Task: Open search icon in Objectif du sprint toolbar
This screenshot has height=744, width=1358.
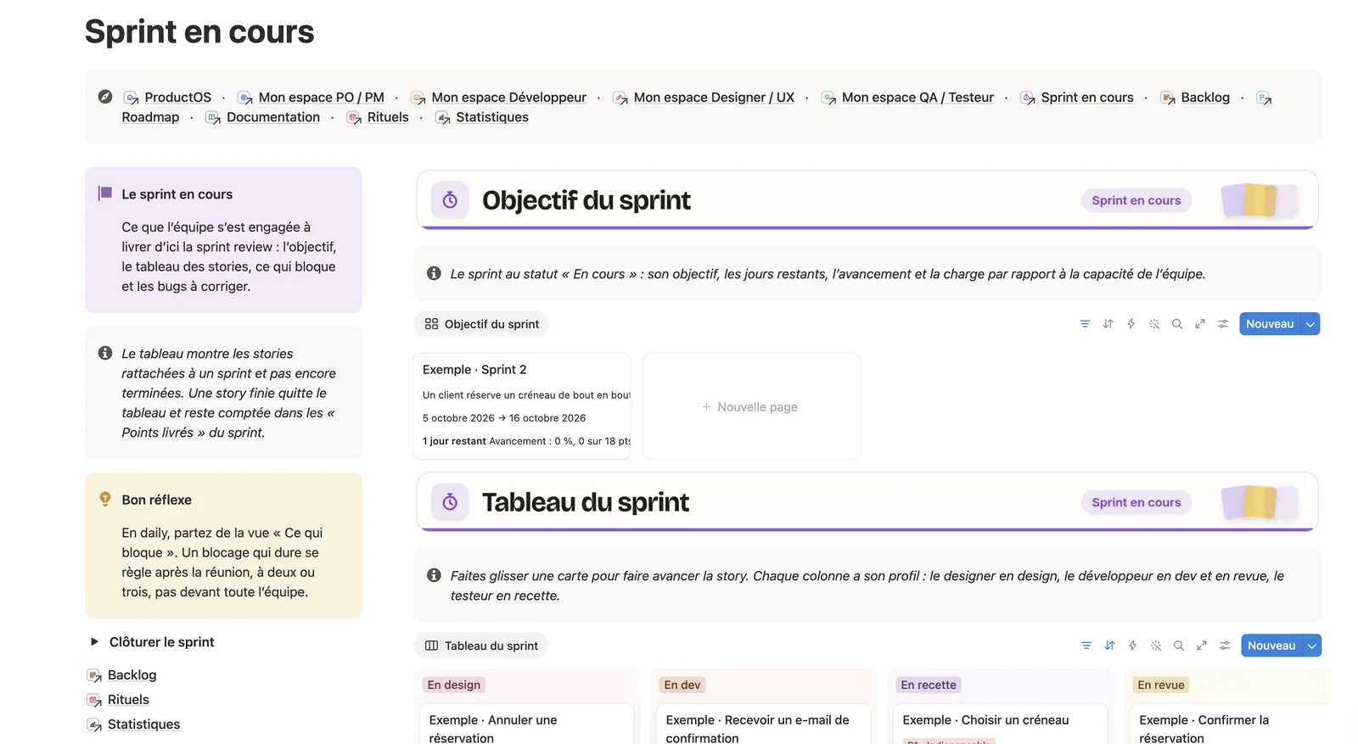Action: pos(1177,324)
